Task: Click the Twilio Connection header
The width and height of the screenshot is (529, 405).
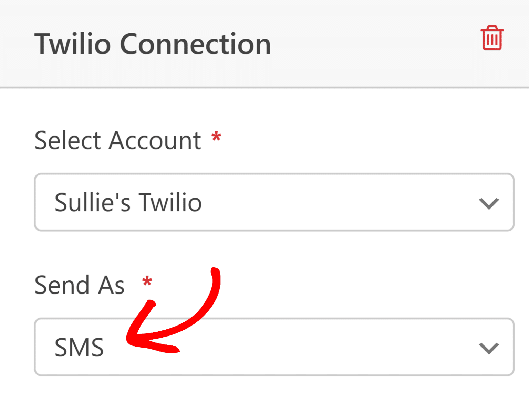Action: 153,43
